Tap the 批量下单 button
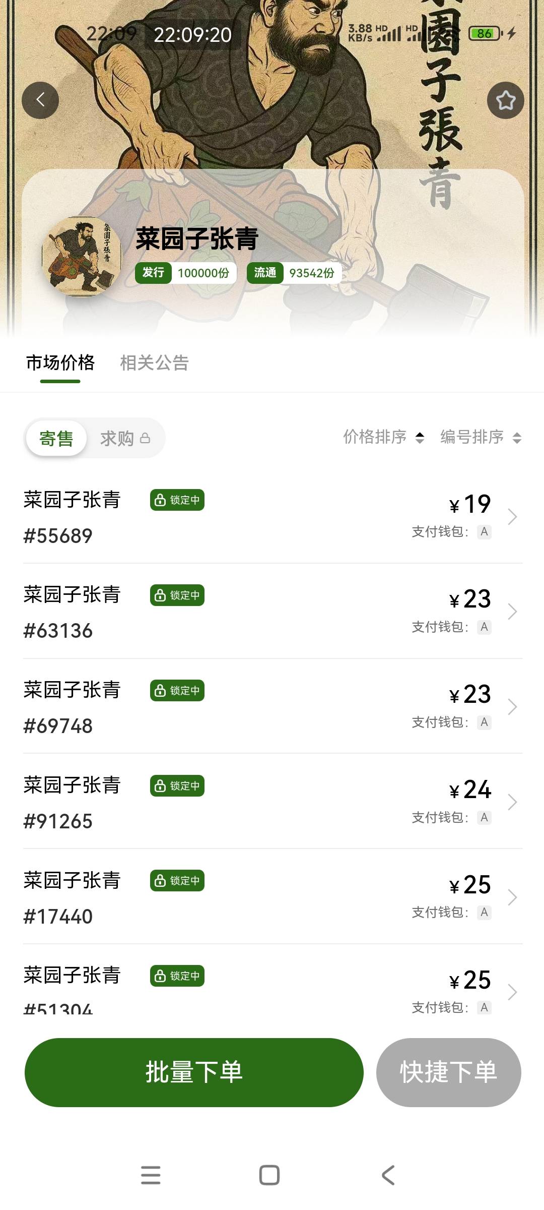The width and height of the screenshot is (544, 1210). [x=194, y=1072]
